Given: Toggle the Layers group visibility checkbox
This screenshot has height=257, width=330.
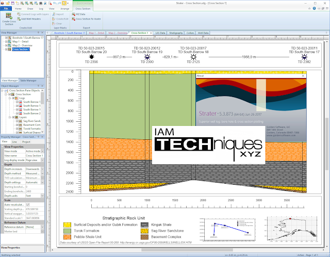Looking at the screenshot, I should tap(13, 117).
